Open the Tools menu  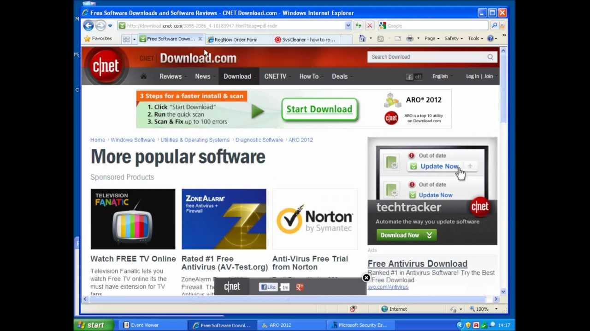pos(476,39)
